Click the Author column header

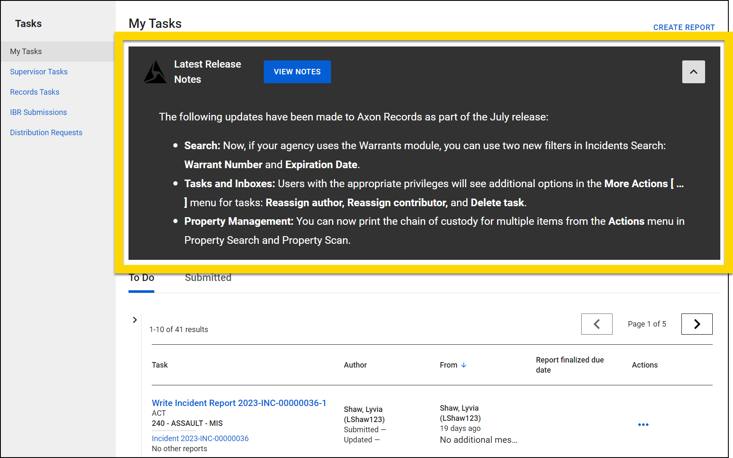[355, 365]
